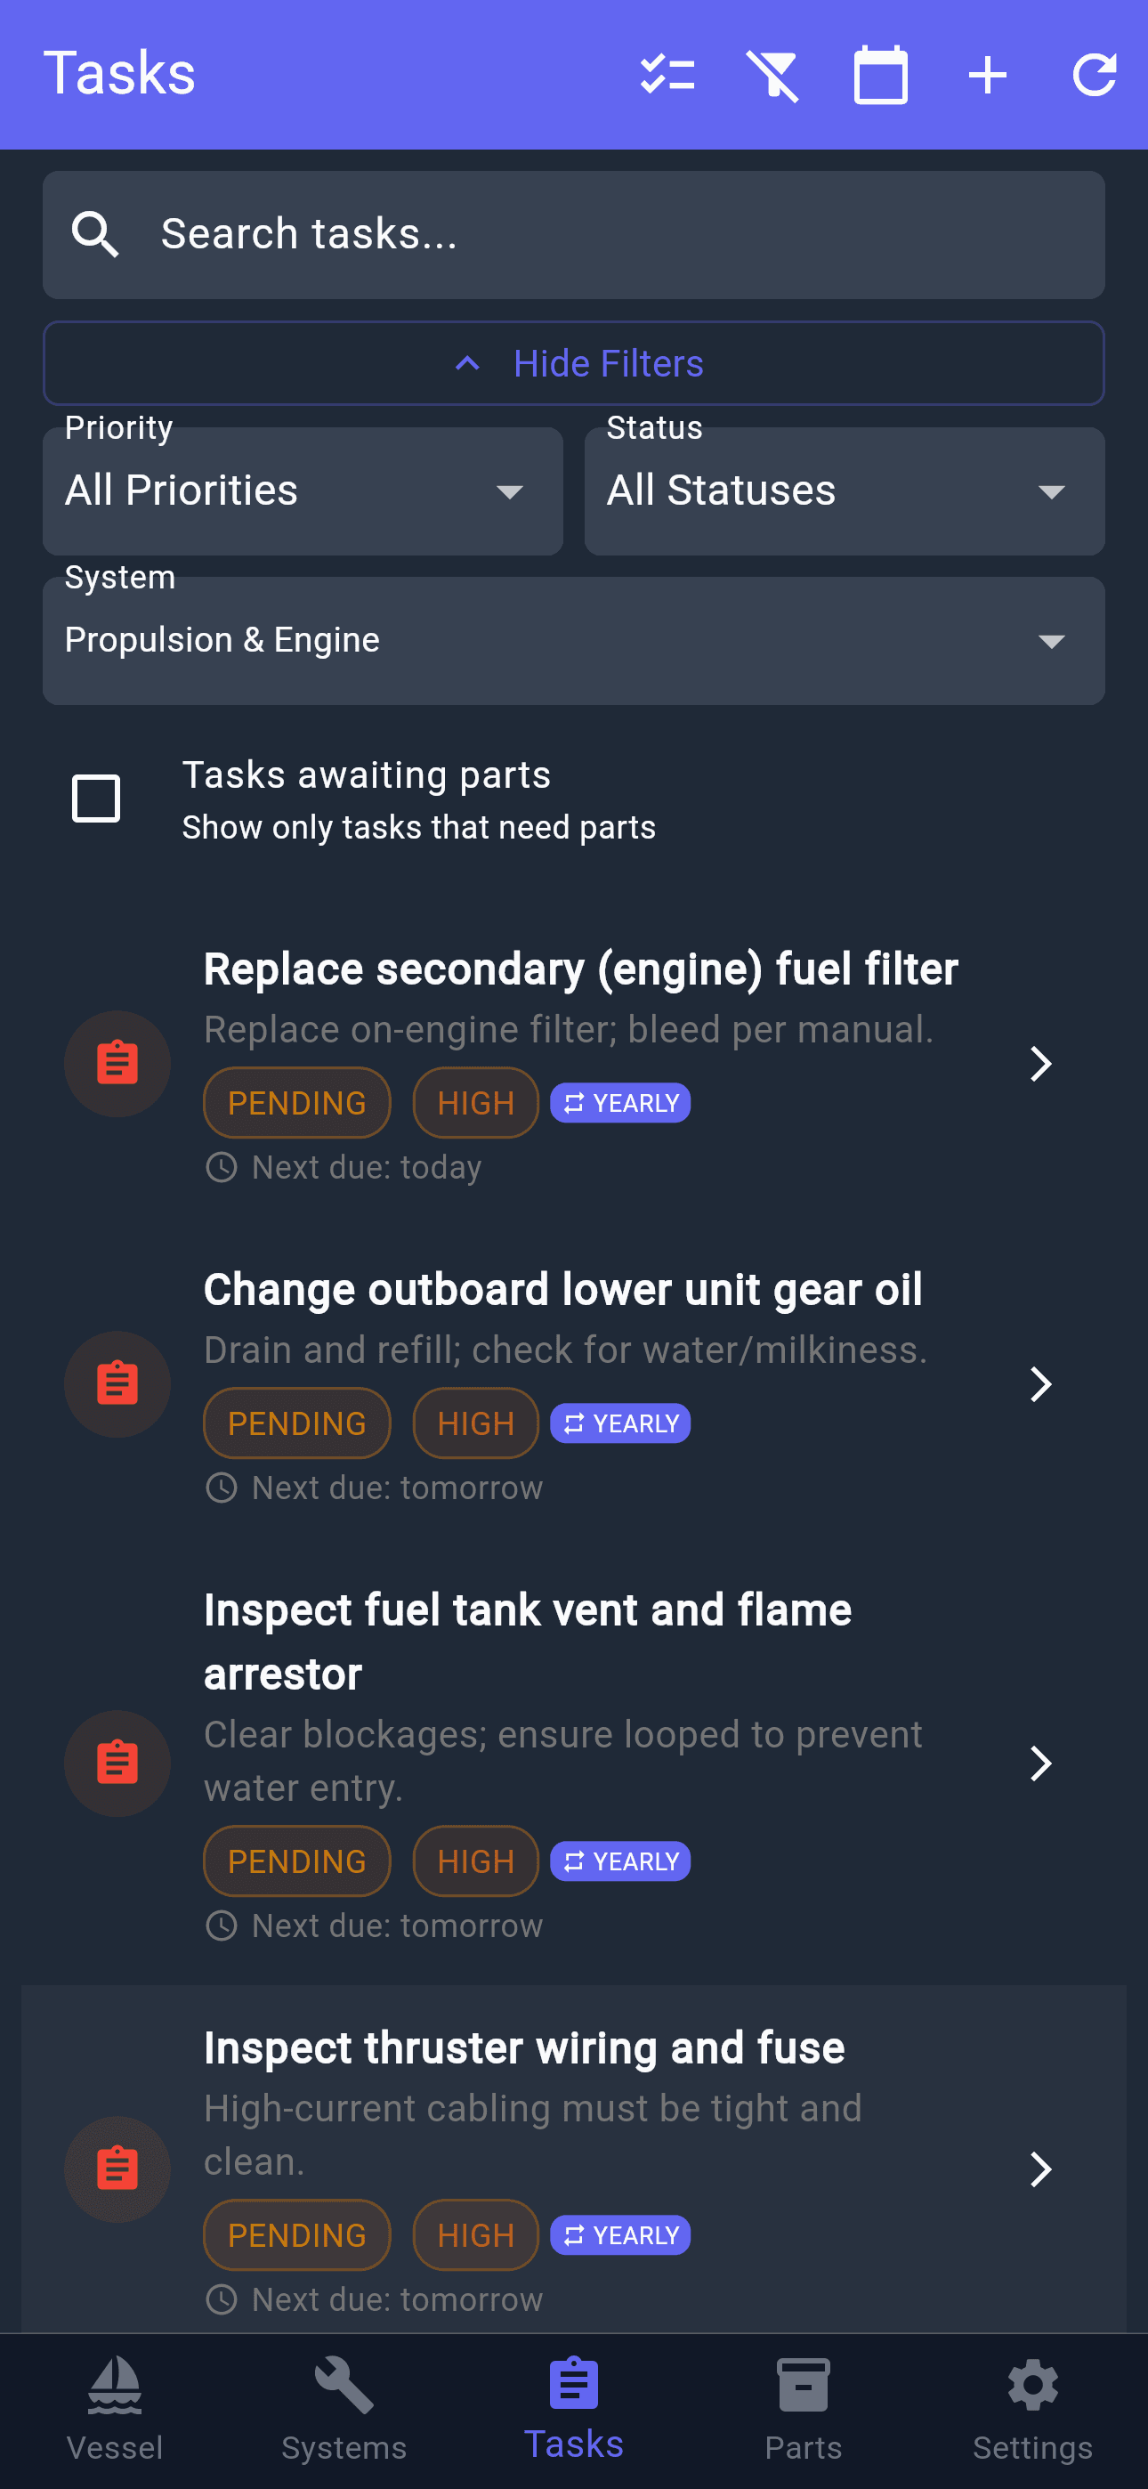Viewport: 1148px width, 2489px height.
Task: Enable the Tasks awaiting parts checkbox
Action: point(97,799)
